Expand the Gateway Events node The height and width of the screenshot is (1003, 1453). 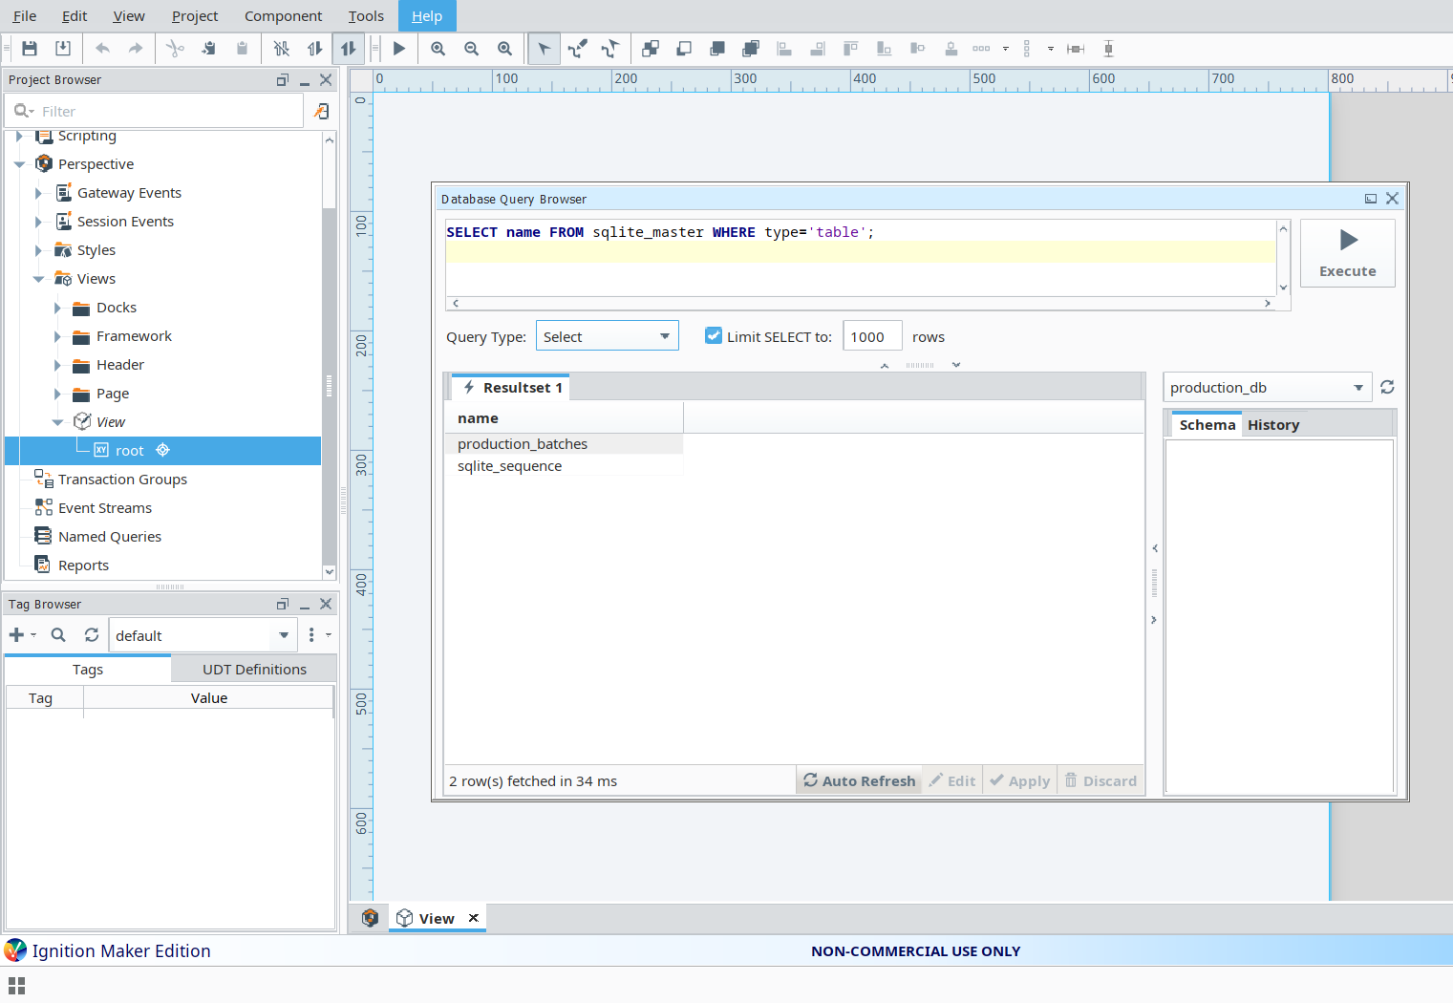point(38,193)
